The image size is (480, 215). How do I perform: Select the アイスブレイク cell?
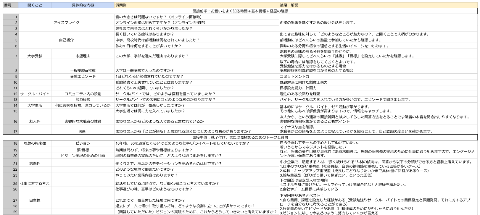coord(66,23)
